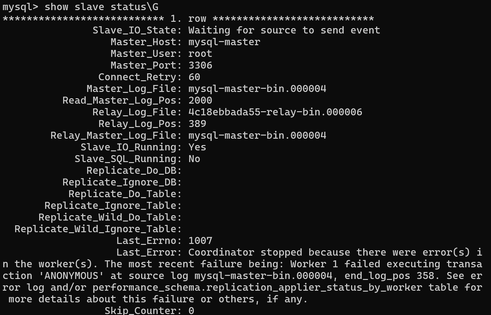Click the Master_User value root

coord(200,54)
